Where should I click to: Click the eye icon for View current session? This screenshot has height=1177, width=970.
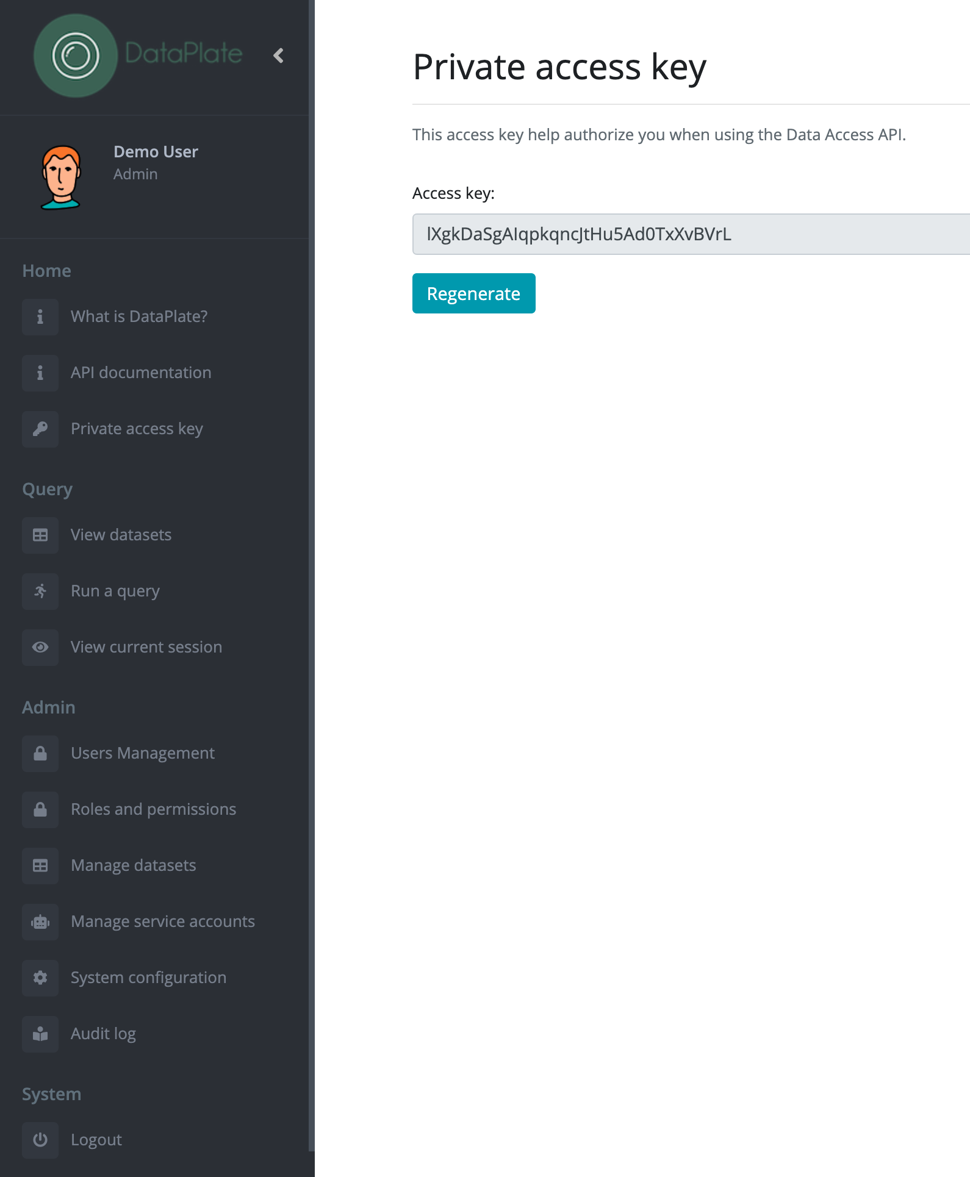click(40, 647)
